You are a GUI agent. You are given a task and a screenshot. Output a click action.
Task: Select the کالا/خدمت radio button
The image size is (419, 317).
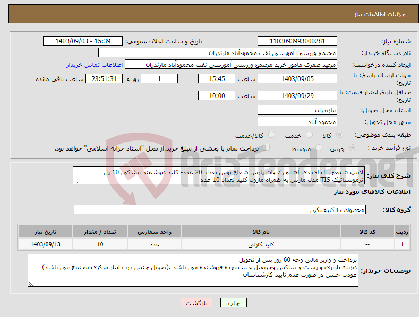[x=271, y=135]
